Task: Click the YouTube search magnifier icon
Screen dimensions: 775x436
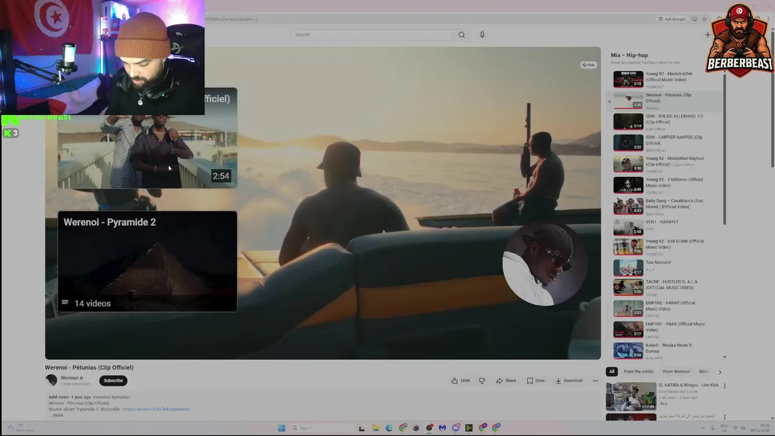Action: (461, 35)
